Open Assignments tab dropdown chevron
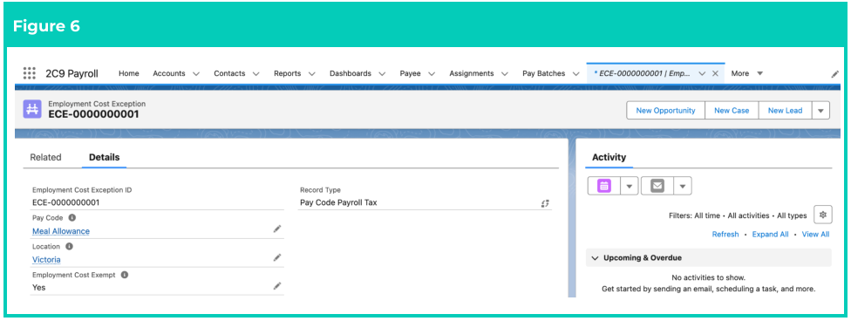 pyautogui.click(x=505, y=74)
